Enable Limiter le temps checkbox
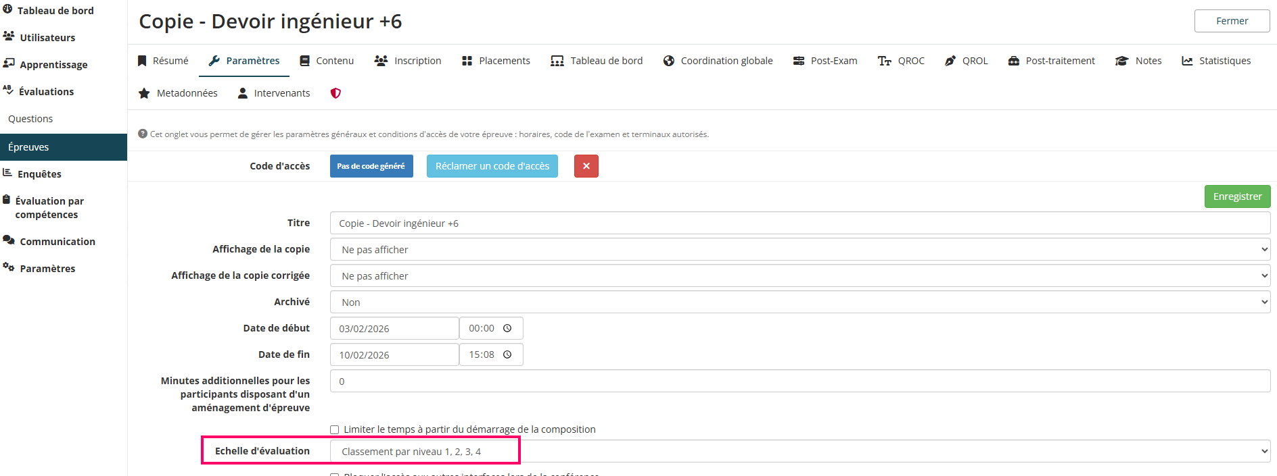 coord(334,429)
